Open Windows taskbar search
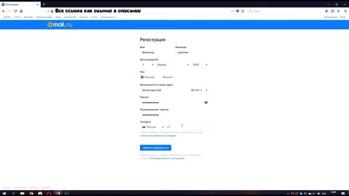Screen dimensions: 349x196 (x=13, y=193)
